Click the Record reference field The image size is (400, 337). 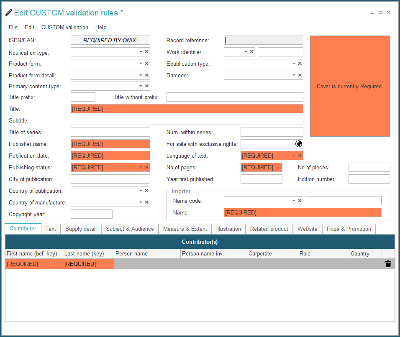pyautogui.click(x=264, y=40)
